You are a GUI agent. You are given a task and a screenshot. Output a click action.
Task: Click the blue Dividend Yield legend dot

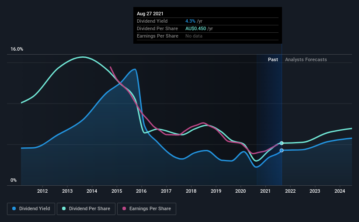[14, 208]
